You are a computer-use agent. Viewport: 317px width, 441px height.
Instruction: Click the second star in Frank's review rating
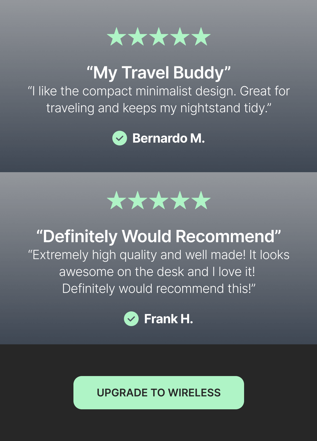138,200
